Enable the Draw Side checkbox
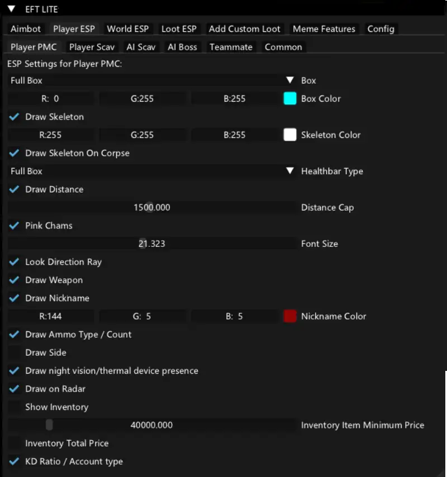 point(15,352)
